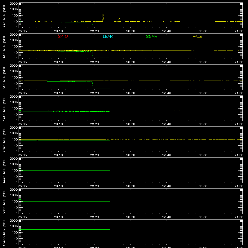
Task: Click the 1000 y-axis label of 410 MHz plot
Action: 14,40
